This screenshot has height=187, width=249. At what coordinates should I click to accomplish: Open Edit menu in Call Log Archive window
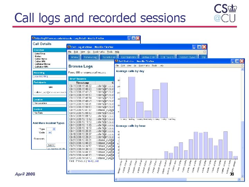tap(76, 52)
